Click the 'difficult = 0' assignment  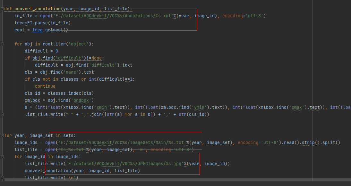coord(41,51)
